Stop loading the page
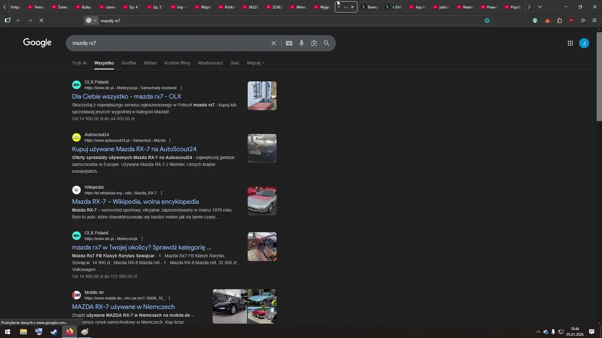 [x=41, y=21]
